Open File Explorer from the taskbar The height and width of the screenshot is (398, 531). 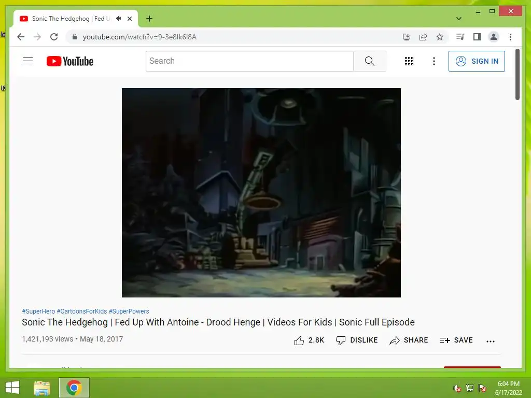pyautogui.click(x=42, y=388)
